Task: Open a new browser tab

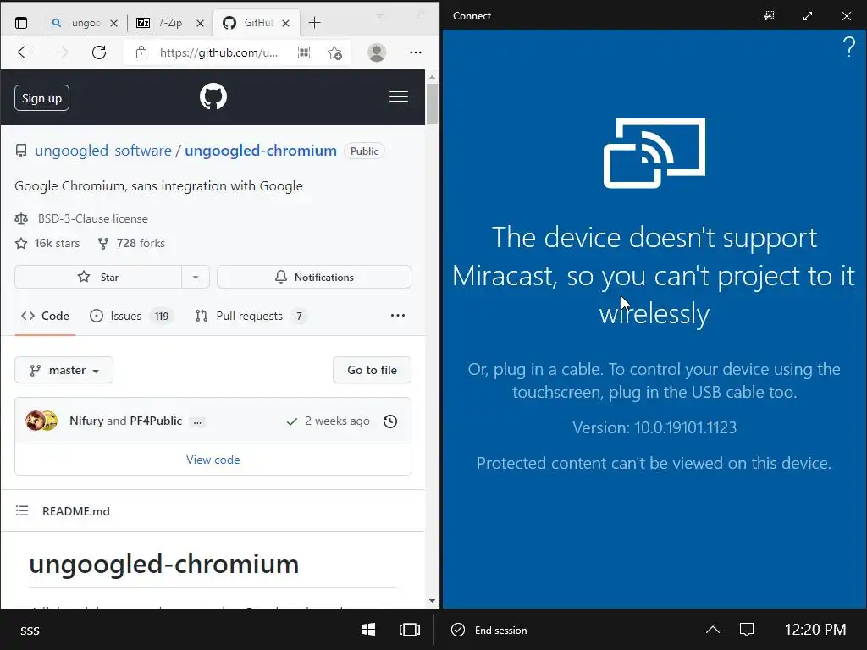Action: 314,23
